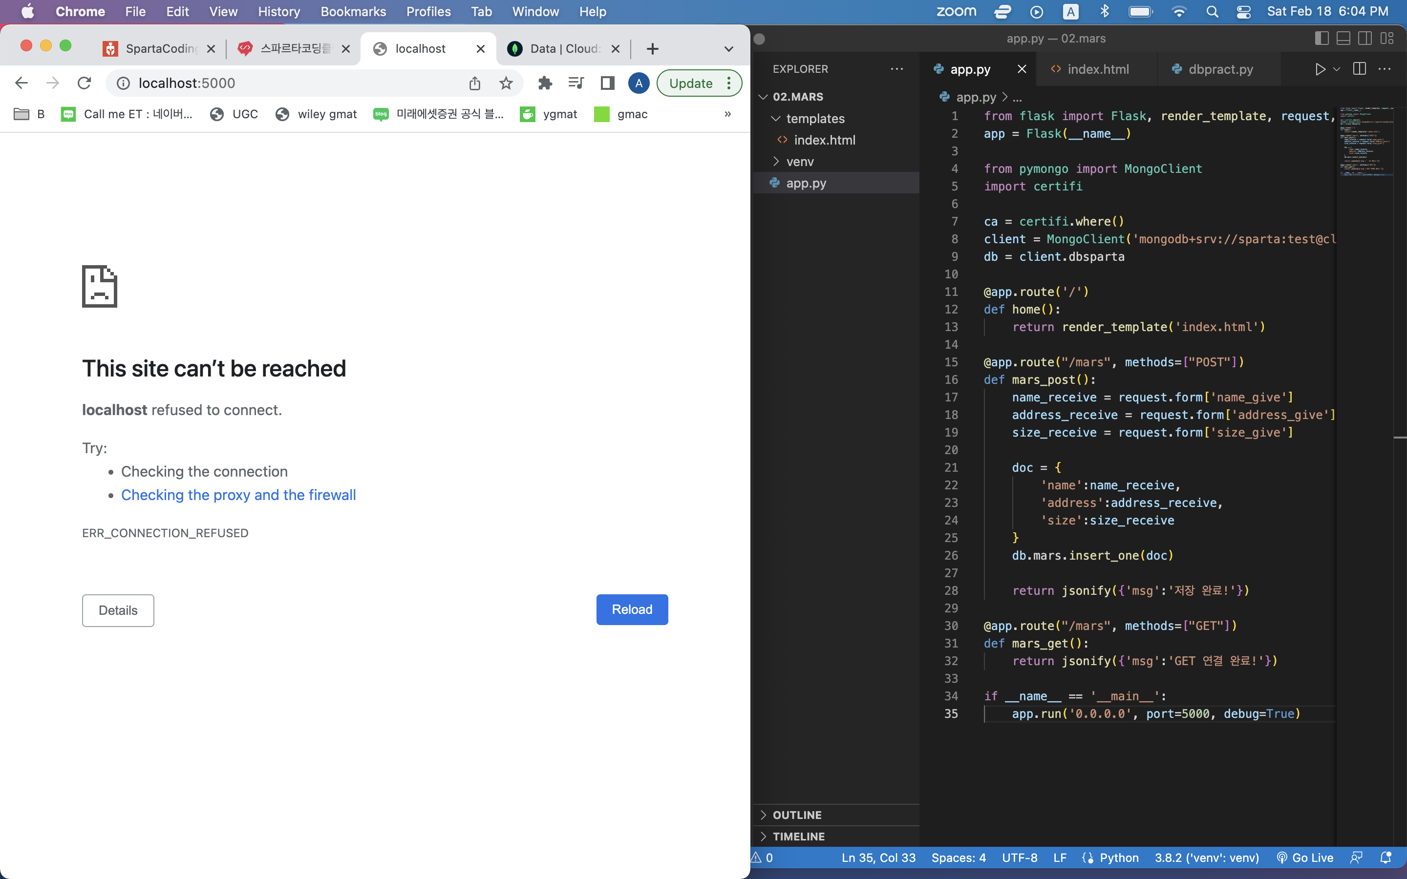The image size is (1407, 879).
Task: Open Chrome extensions puzzle icon
Action: 545,83
